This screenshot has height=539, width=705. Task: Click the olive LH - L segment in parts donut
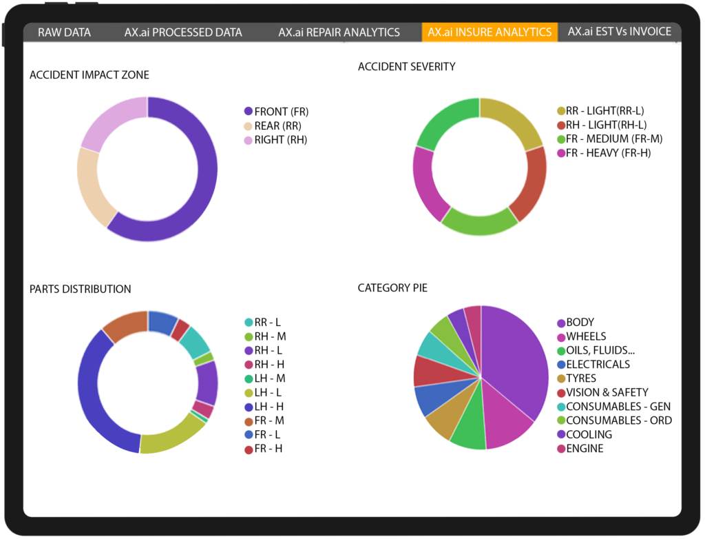tap(173, 437)
